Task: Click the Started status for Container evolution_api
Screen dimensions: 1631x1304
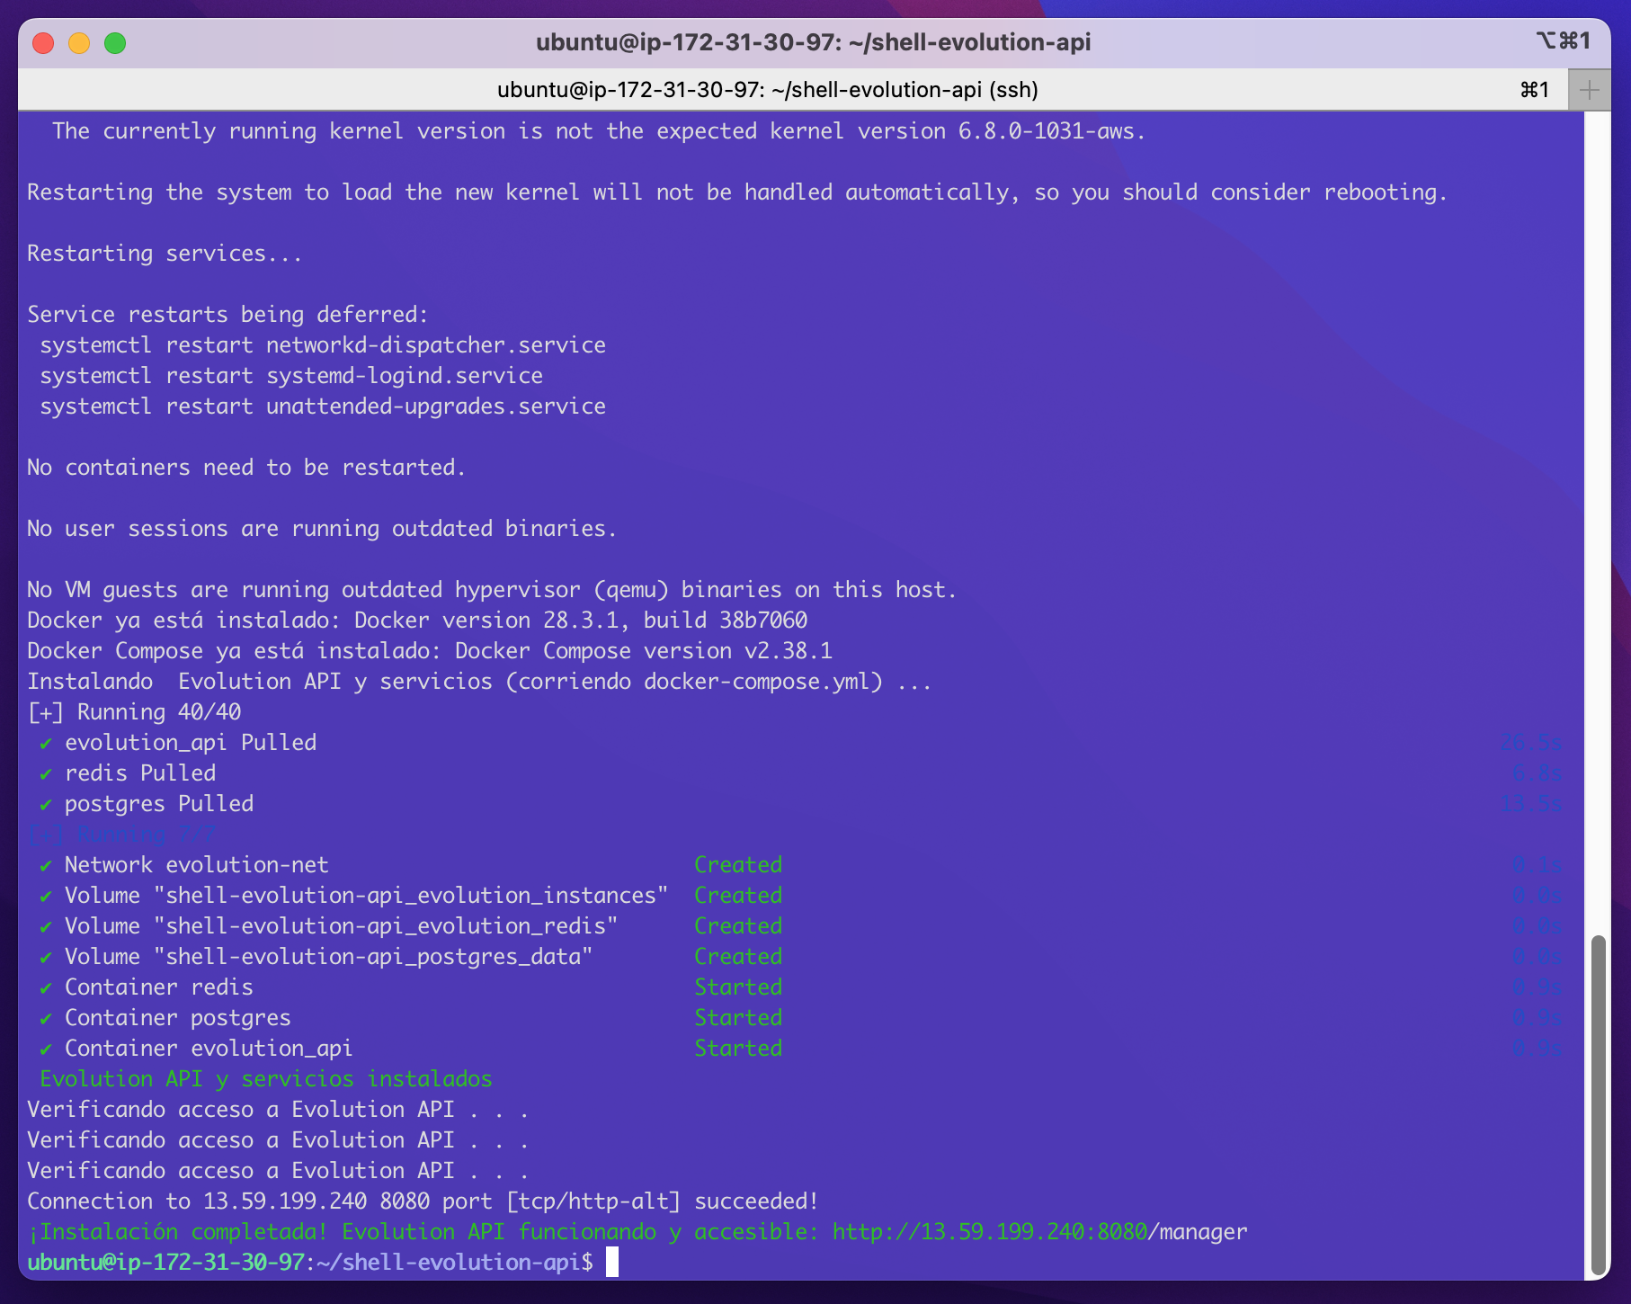Action: pyautogui.click(x=737, y=1049)
